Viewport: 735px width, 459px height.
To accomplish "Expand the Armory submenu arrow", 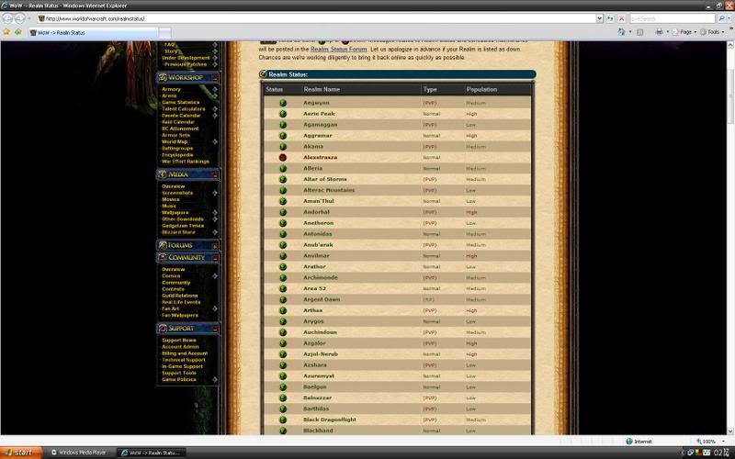I will point(215,89).
